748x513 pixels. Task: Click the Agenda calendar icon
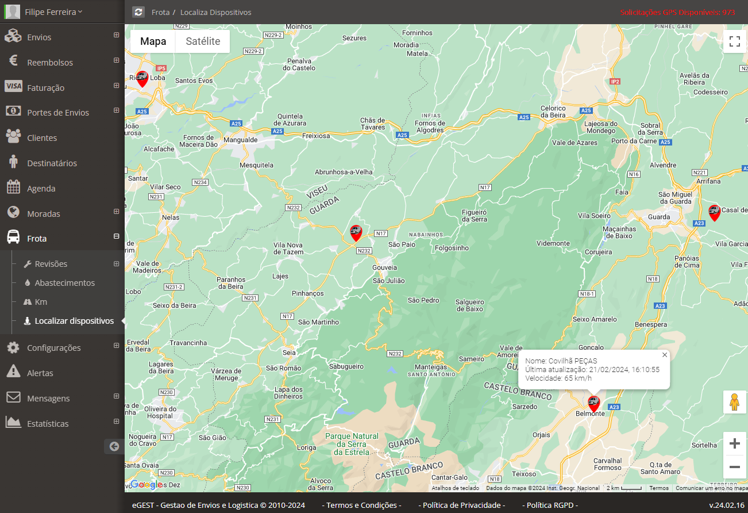click(x=13, y=188)
